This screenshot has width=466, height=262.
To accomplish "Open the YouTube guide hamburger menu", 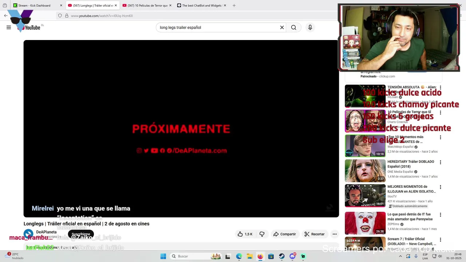I will (x=9, y=27).
